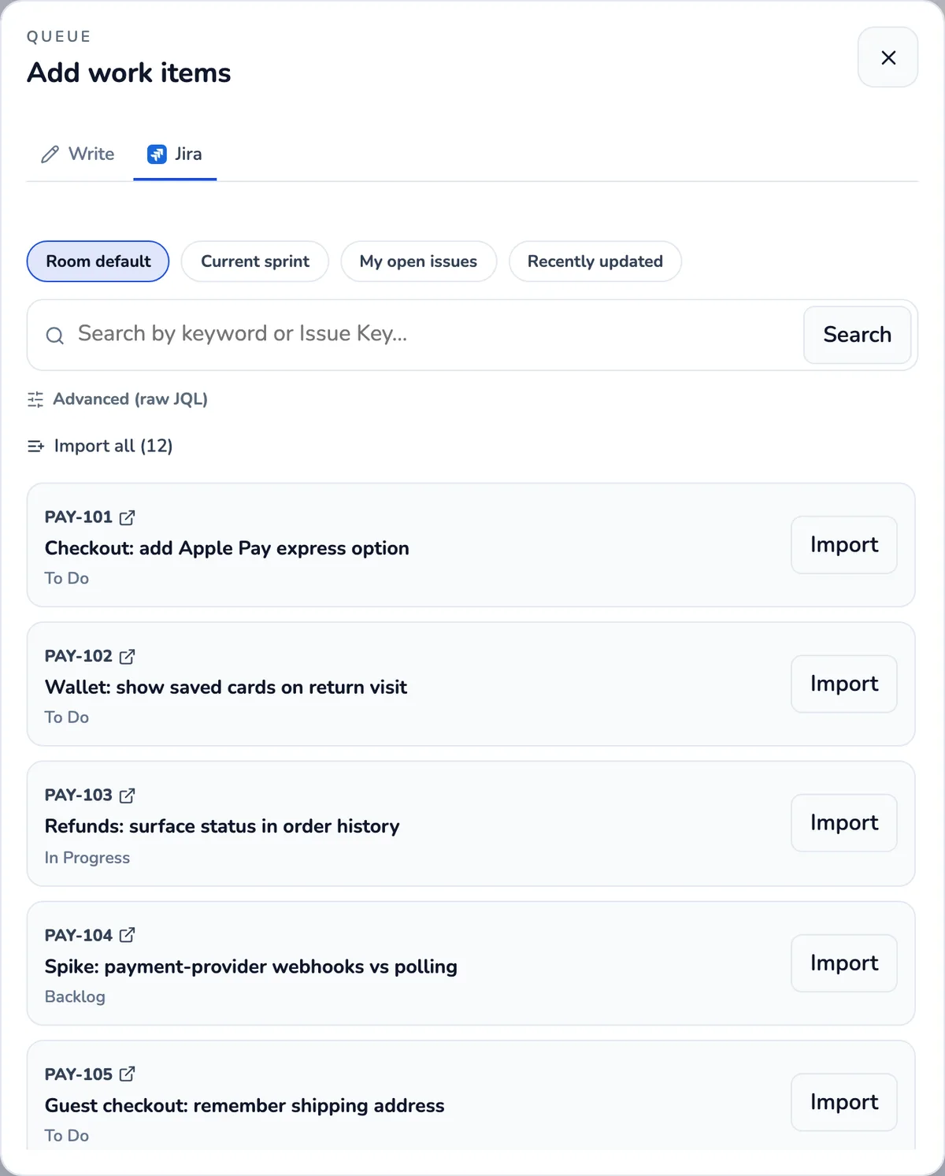Open PAY-101 external link icon

click(127, 518)
